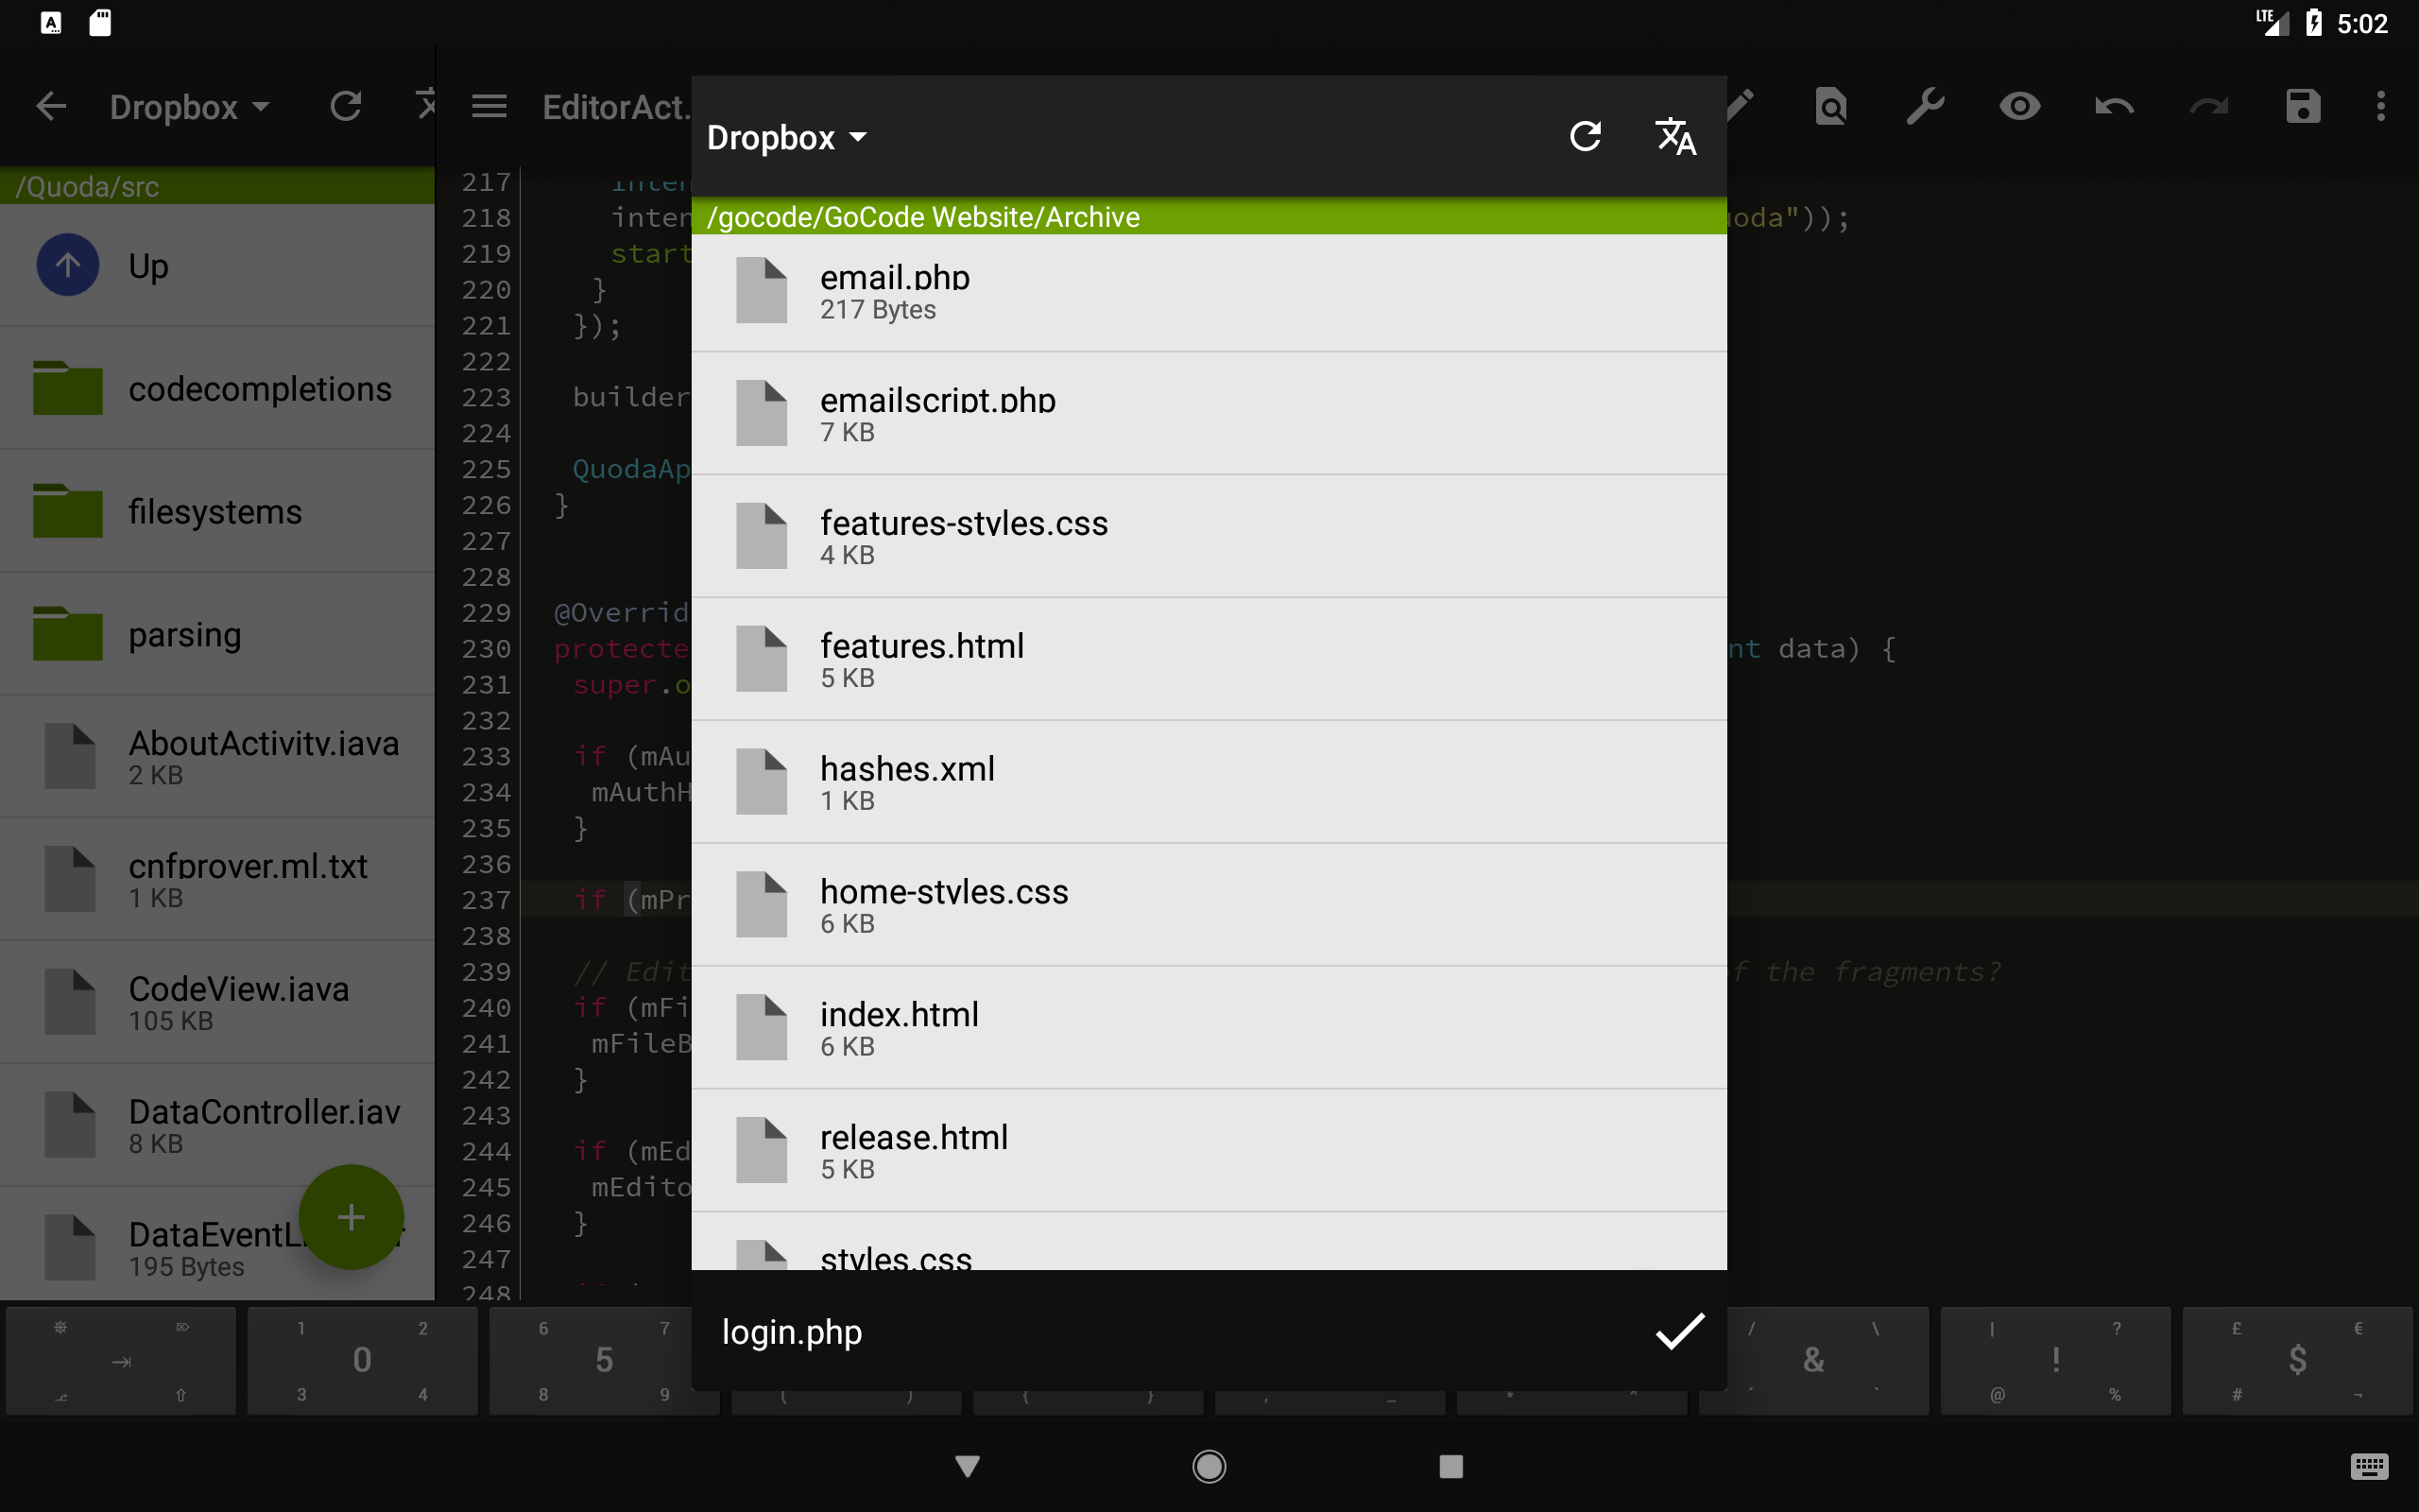The height and width of the screenshot is (1512, 2419).
Task: Open the language/encoding icon in the dialog
Action: [x=1676, y=136]
